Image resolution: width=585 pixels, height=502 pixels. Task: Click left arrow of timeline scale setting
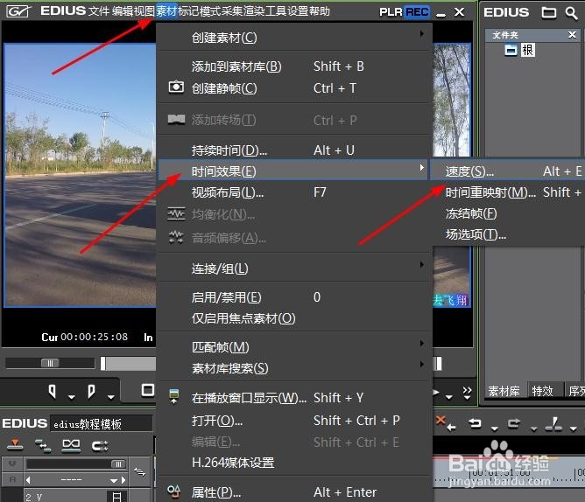(x=28, y=480)
